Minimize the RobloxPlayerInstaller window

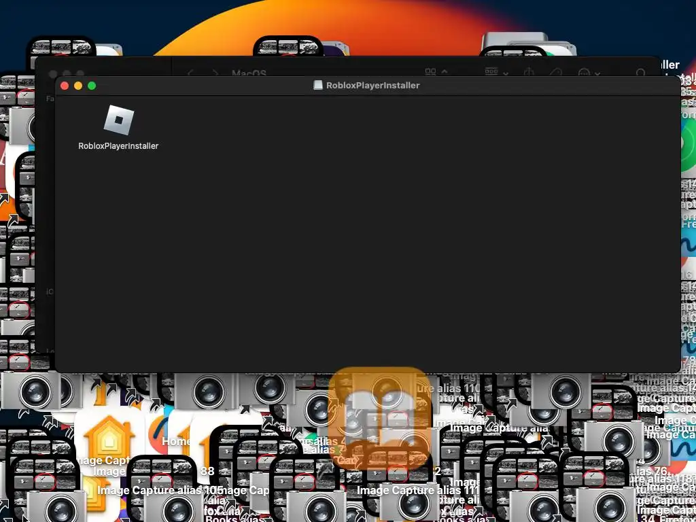[78, 86]
